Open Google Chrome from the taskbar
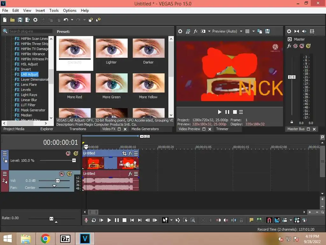 pos(45,239)
